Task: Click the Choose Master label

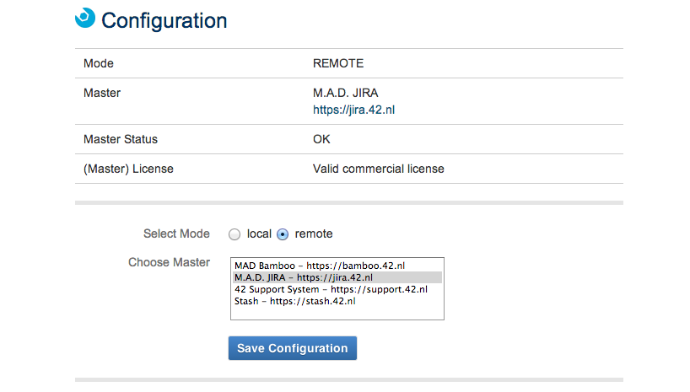Action: pos(169,262)
